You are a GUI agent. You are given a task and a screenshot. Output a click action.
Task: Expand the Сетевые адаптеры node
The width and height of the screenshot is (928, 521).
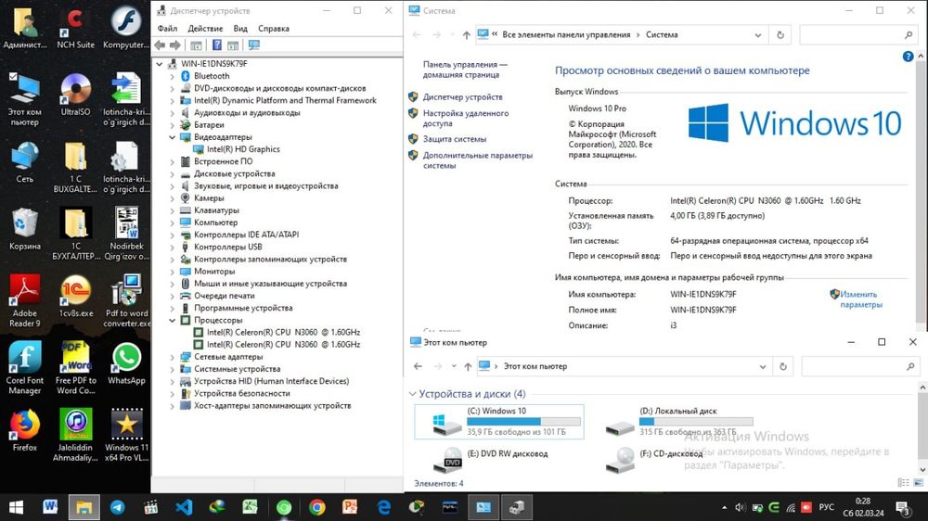coord(173,357)
